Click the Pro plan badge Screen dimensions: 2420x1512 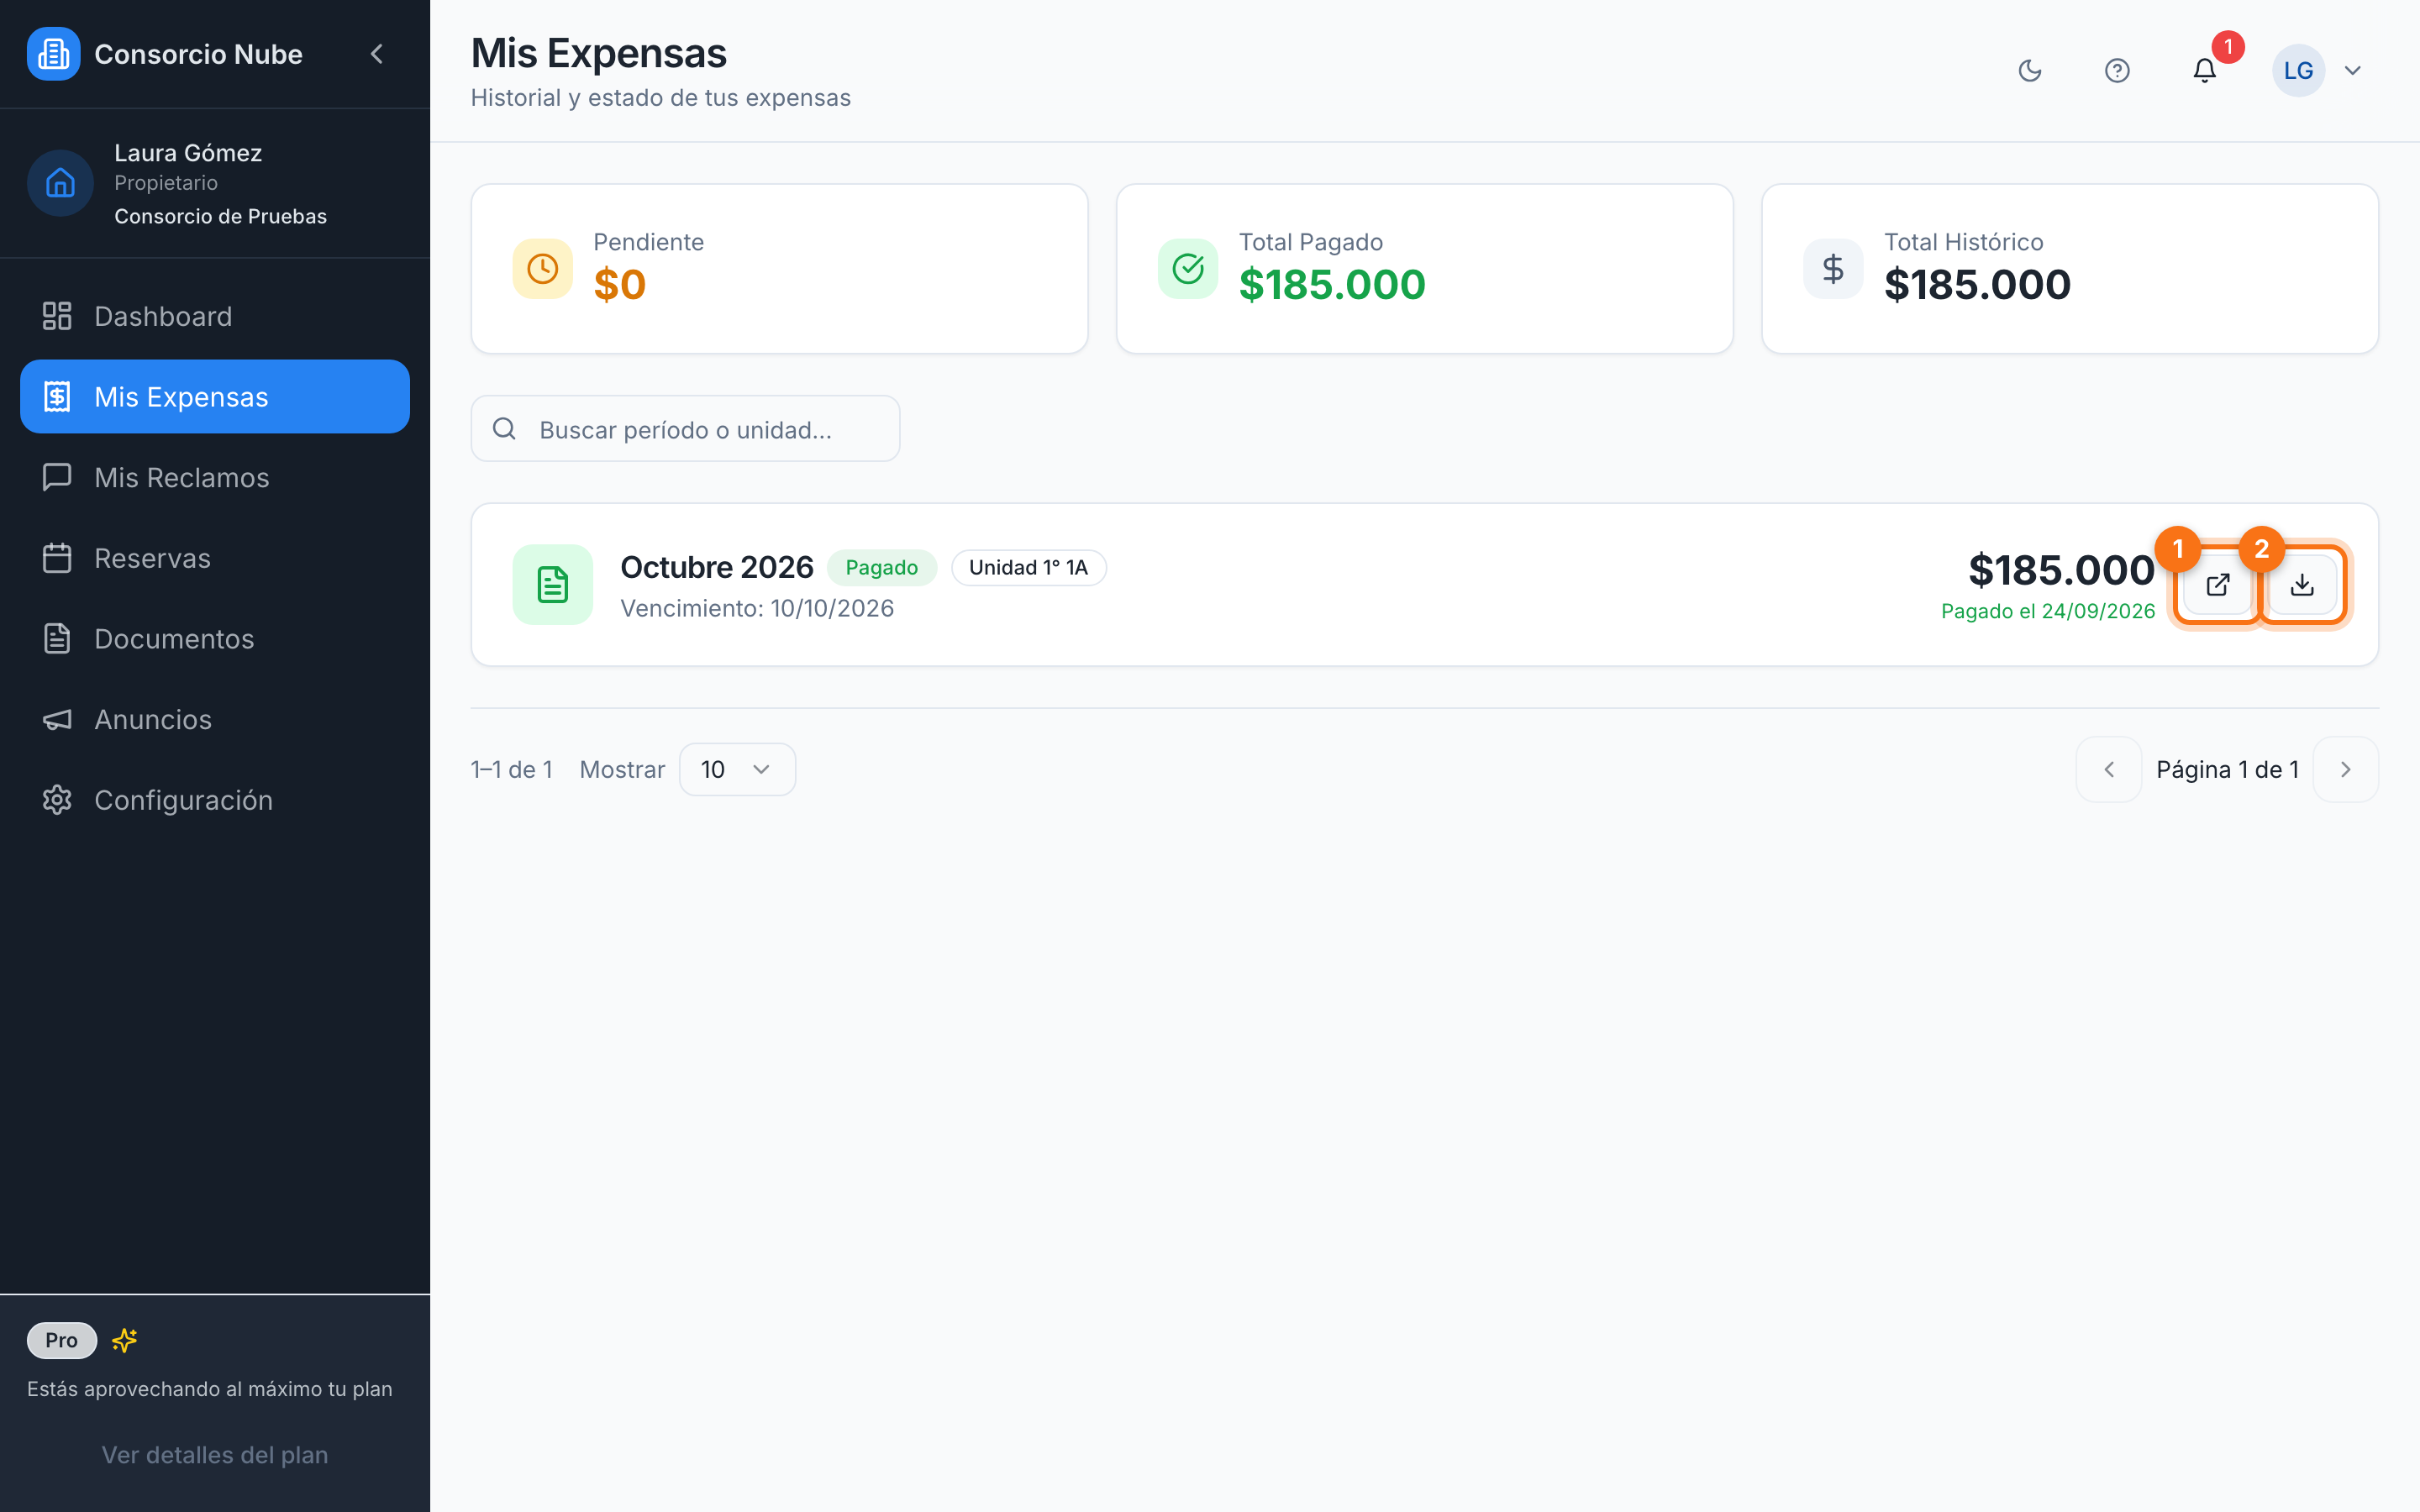[61, 1340]
